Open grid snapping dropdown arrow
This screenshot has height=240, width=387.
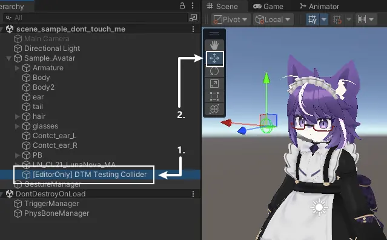(348, 19)
